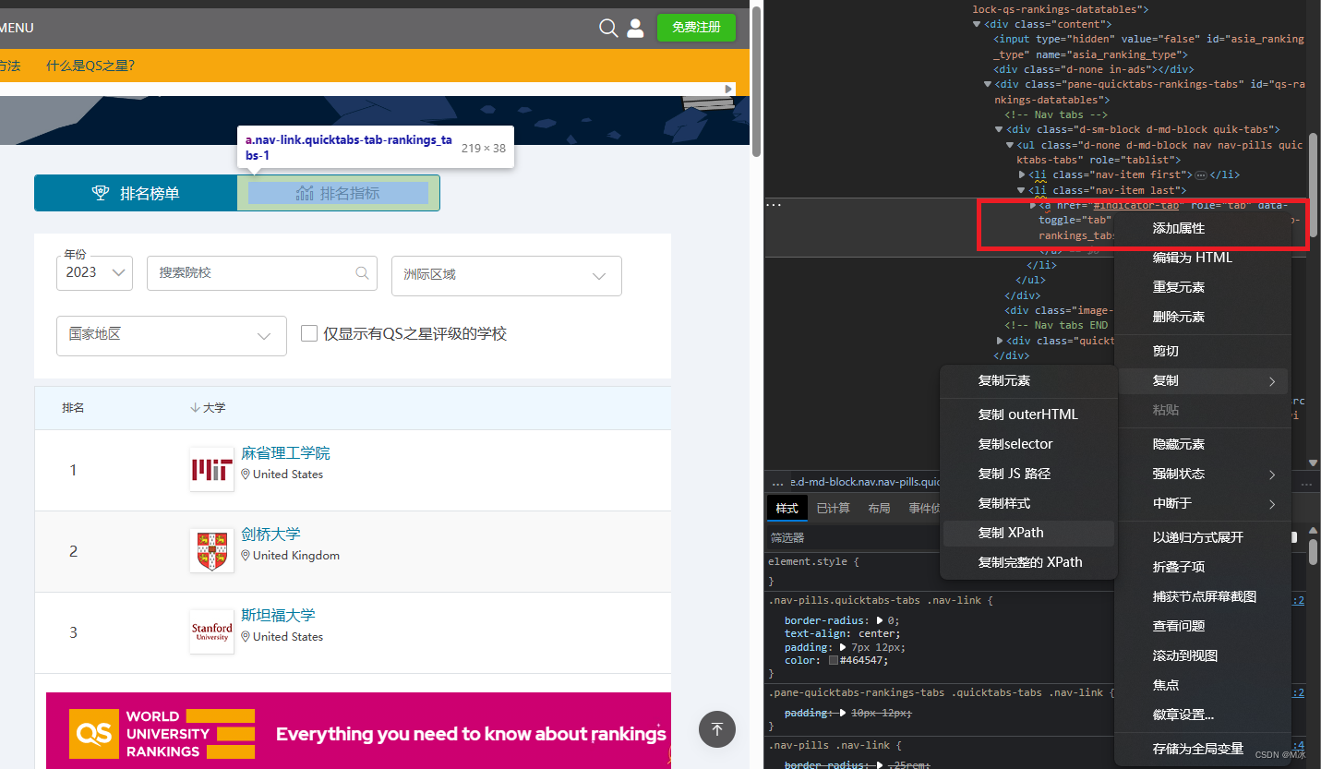
Task: Click the back-to-top arrow button
Action: (717, 729)
